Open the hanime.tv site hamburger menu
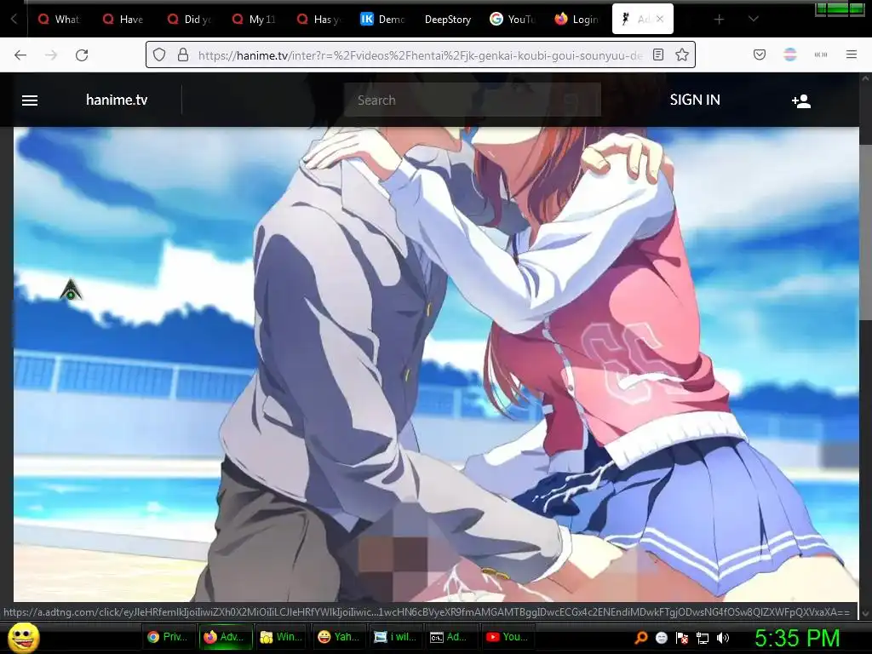 click(x=30, y=100)
